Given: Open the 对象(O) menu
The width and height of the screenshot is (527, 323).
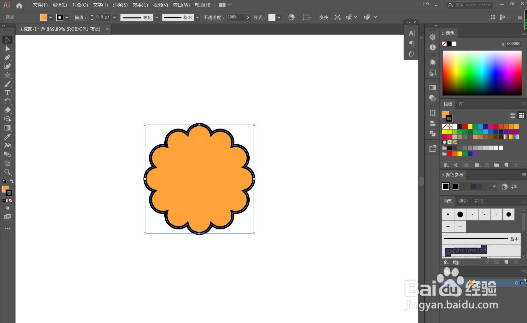Looking at the screenshot, I should [x=80, y=5].
